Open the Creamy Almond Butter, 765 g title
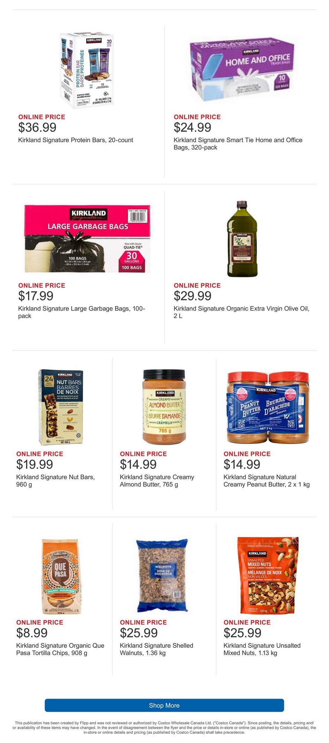 pyautogui.click(x=157, y=481)
